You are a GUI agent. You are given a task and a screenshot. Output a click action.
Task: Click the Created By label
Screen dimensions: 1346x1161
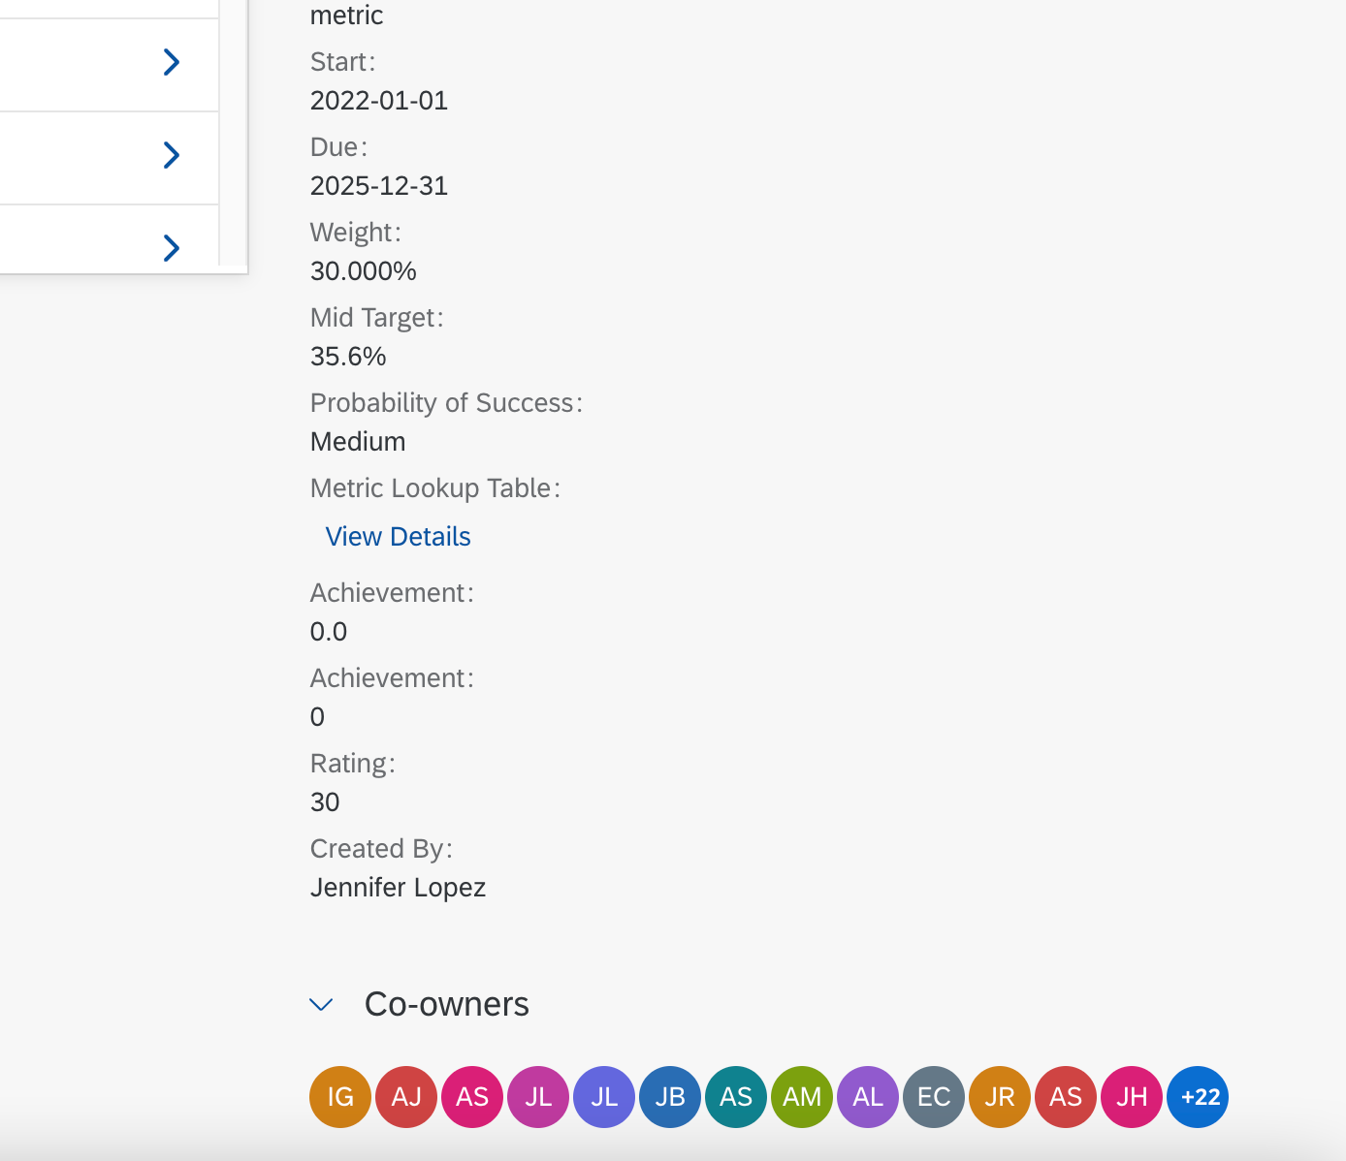tap(381, 849)
